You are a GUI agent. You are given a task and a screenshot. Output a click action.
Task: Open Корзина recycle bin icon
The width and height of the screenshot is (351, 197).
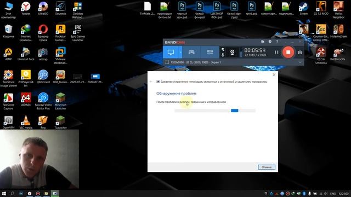click(x=9, y=31)
